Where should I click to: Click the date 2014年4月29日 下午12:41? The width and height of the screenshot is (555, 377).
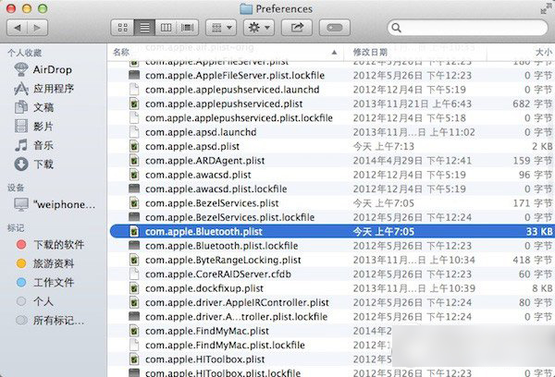pos(413,161)
